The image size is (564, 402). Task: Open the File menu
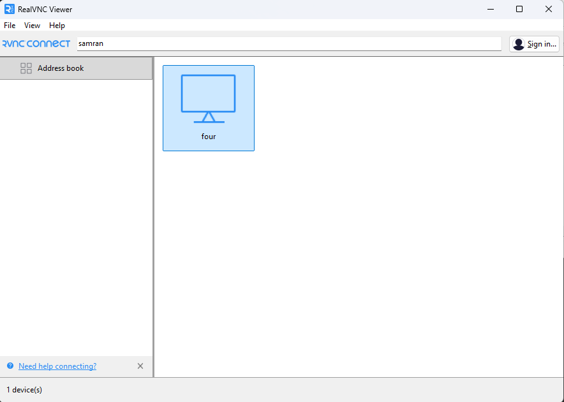pyautogui.click(x=10, y=26)
